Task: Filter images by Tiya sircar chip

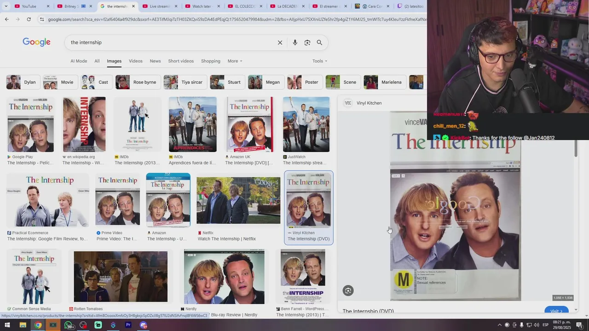Action: pos(185,82)
